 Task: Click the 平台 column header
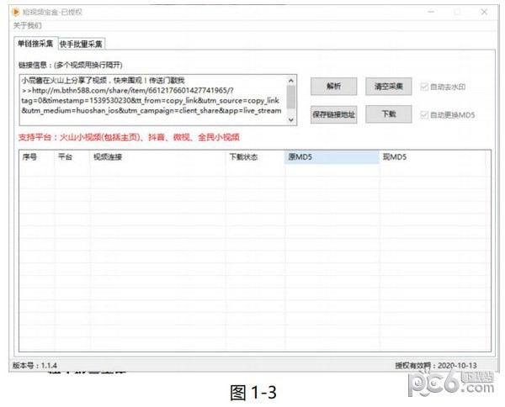(72, 157)
